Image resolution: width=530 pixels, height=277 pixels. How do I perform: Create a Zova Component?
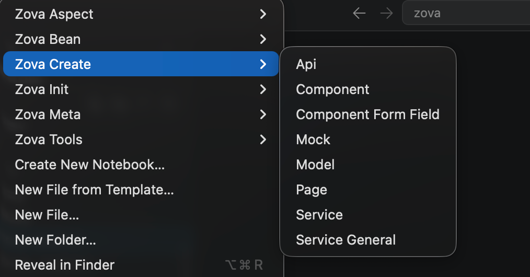(x=332, y=89)
